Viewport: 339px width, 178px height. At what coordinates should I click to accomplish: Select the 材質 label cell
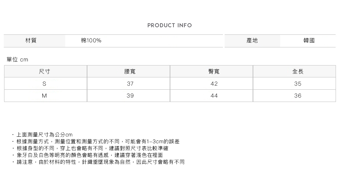31,41
